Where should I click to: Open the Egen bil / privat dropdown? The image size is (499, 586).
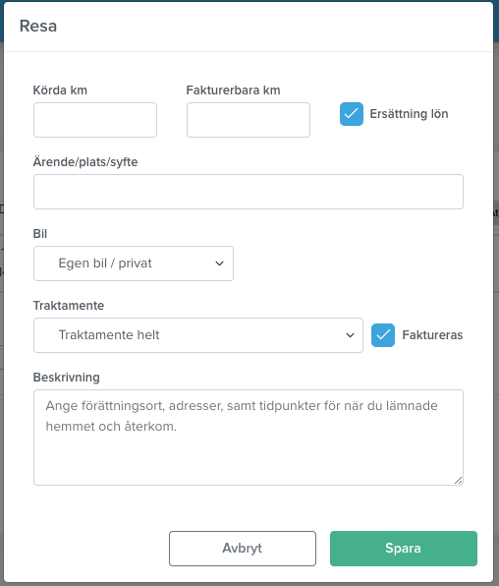tap(134, 264)
